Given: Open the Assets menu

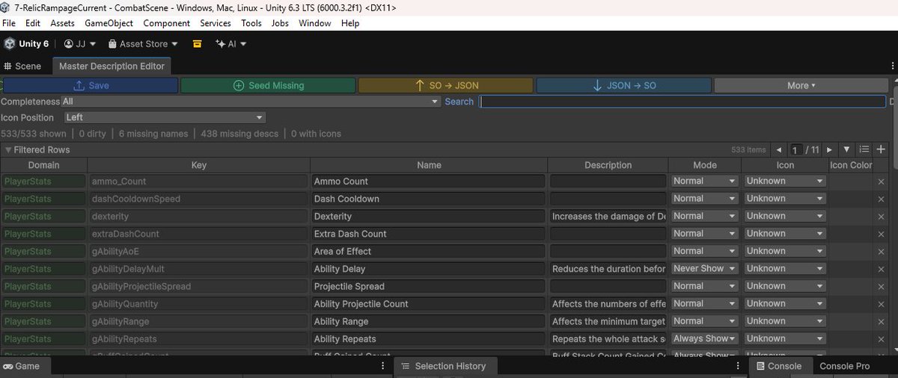Looking at the screenshot, I should click(x=62, y=23).
